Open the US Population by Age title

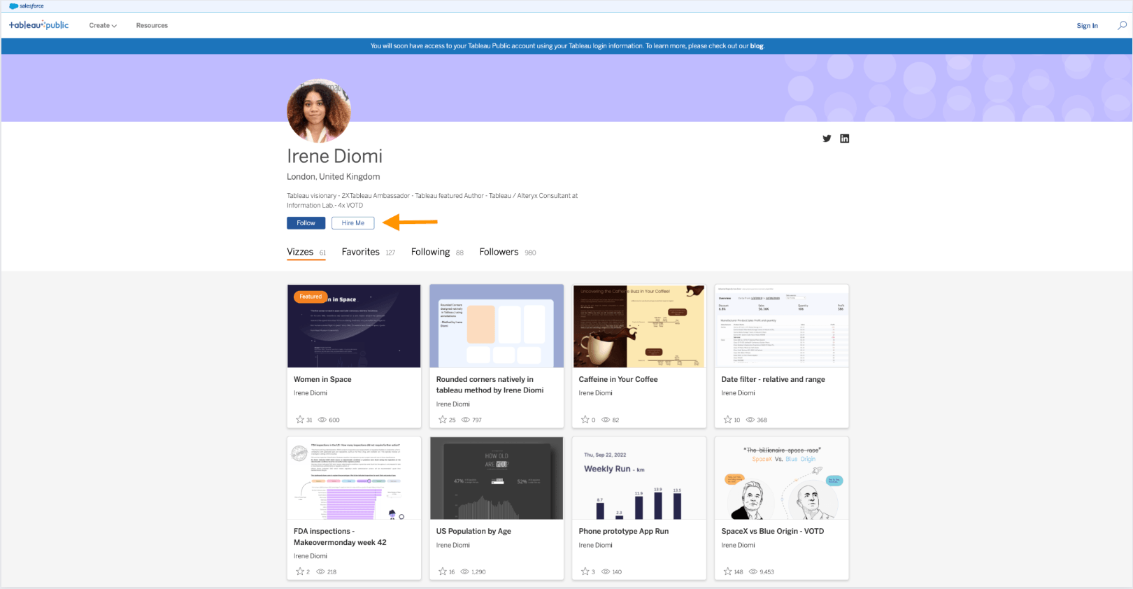[473, 531]
